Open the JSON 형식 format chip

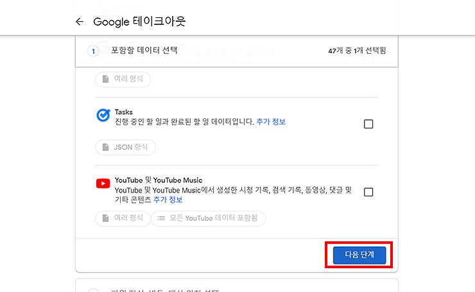[x=125, y=147]
